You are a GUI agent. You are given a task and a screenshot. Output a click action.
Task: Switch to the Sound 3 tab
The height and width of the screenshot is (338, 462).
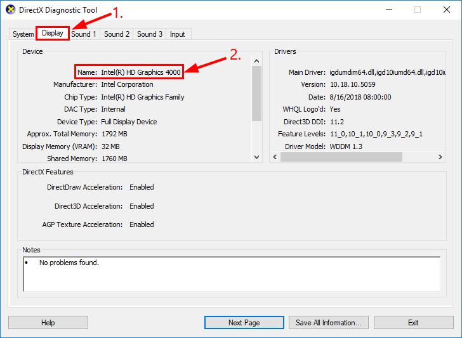point(150,34)
